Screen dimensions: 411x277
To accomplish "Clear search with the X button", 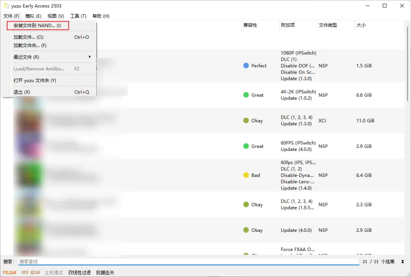I will click(403, 262).
